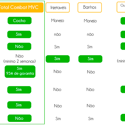125x125 pixels.
Task: Click the Não (minimo 2 semanas) text
Action: 20,59
